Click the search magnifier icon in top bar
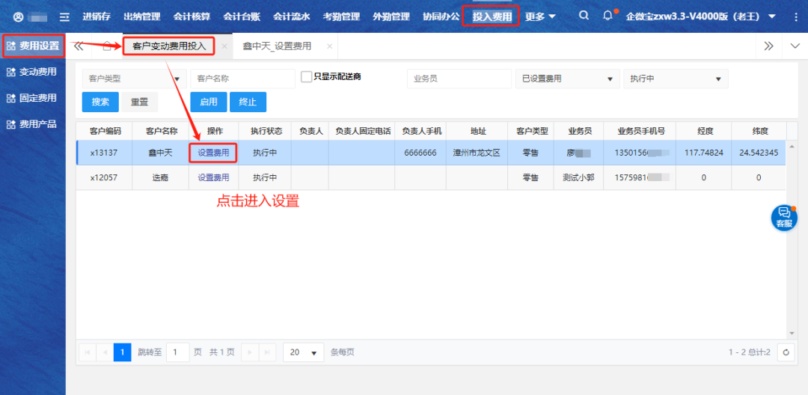Image resolution: width=808 pixels, height=395 pixels. point(584,16)
